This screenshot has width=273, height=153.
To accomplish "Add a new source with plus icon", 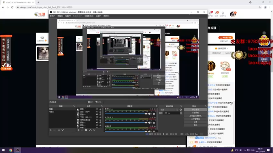I will [x=78, y=130].
